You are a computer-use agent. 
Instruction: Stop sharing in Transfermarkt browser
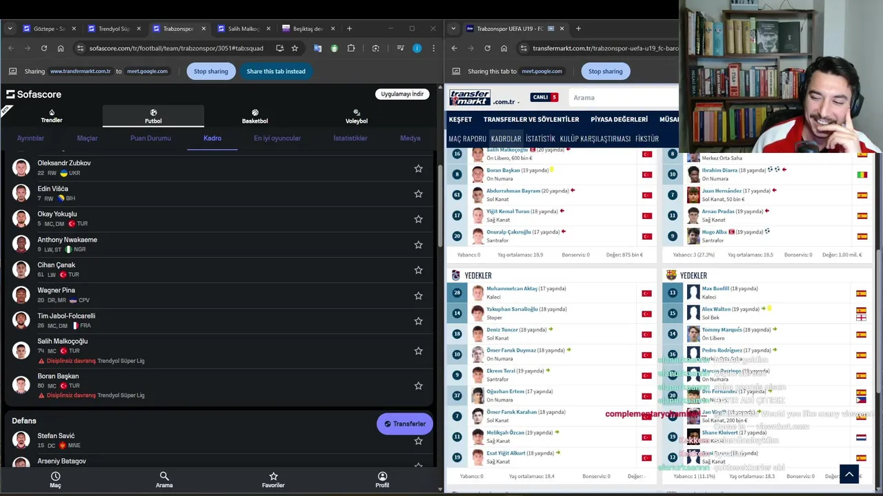point(605,71)
